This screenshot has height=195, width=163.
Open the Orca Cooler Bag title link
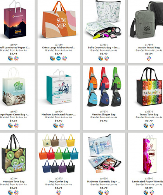(59, 181)
